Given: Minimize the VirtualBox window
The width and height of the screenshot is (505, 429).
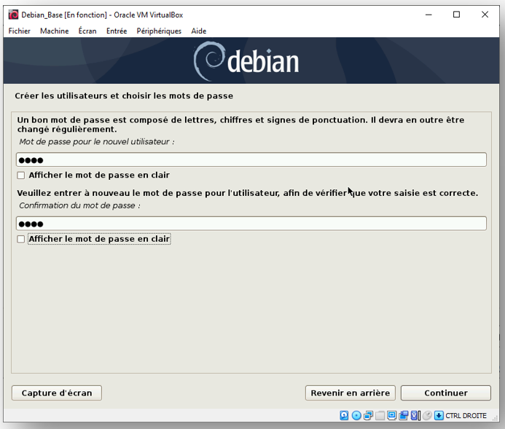Looking at the screenshot, I should pyautogui.click(x=428, y=15).
